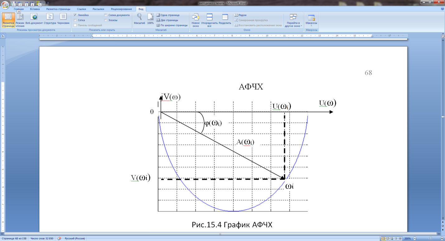Toggle ruler with button above vertical scrollbar
The width and height of the screenshot is (445, 241).
click(x=443, y=36)
